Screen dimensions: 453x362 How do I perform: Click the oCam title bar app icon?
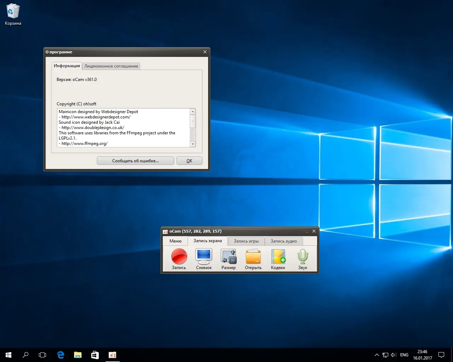click(165, 232)
